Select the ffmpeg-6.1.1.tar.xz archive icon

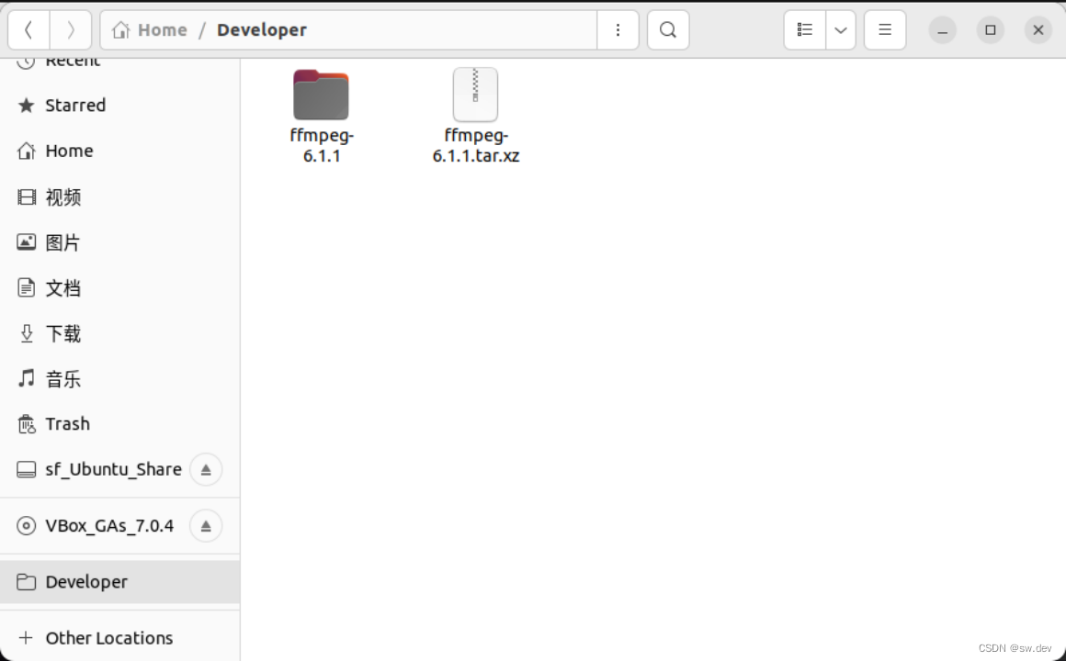[x=475, y=95]
